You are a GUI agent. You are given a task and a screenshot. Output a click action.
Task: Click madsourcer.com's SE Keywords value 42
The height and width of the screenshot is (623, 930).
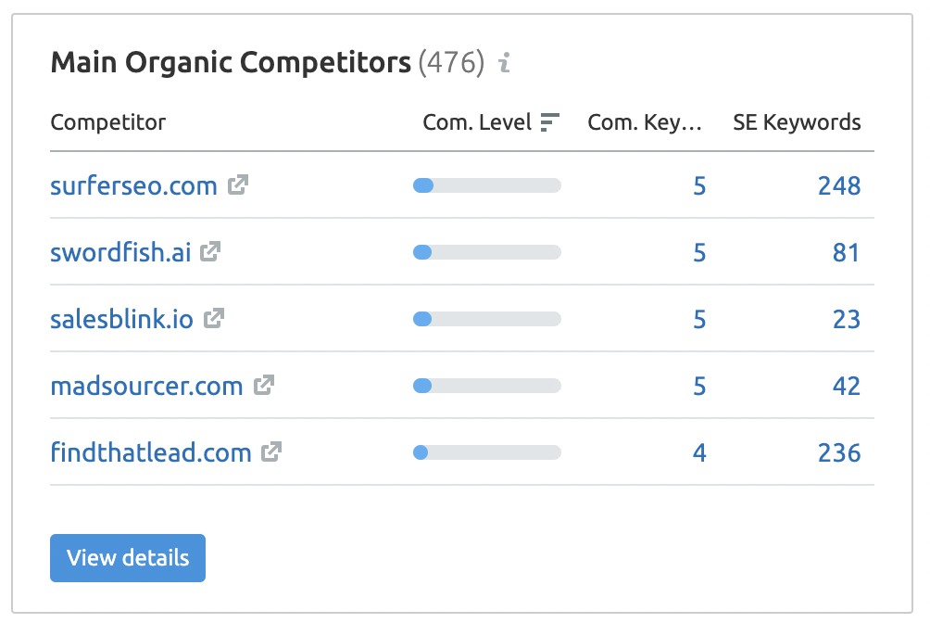(846, 386)
